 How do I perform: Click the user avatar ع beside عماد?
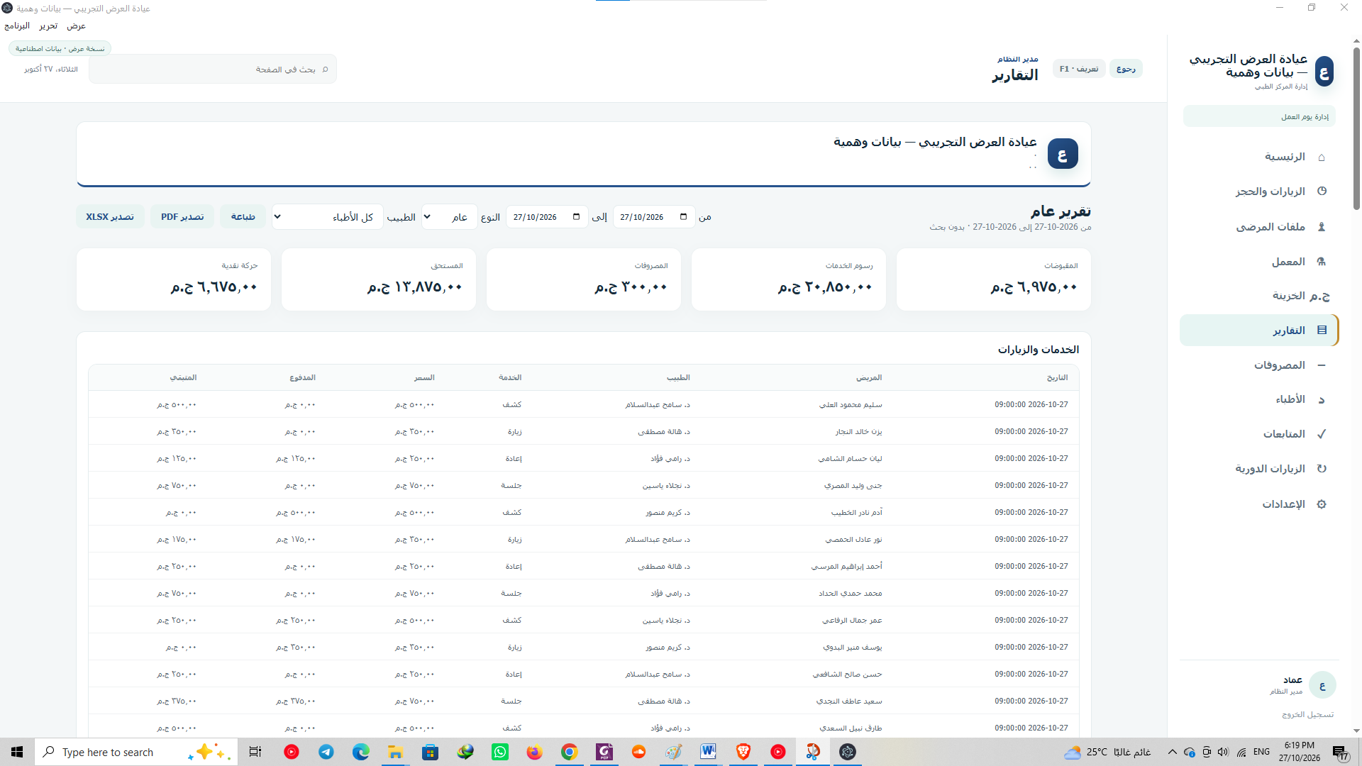(x=1322, y=685)
